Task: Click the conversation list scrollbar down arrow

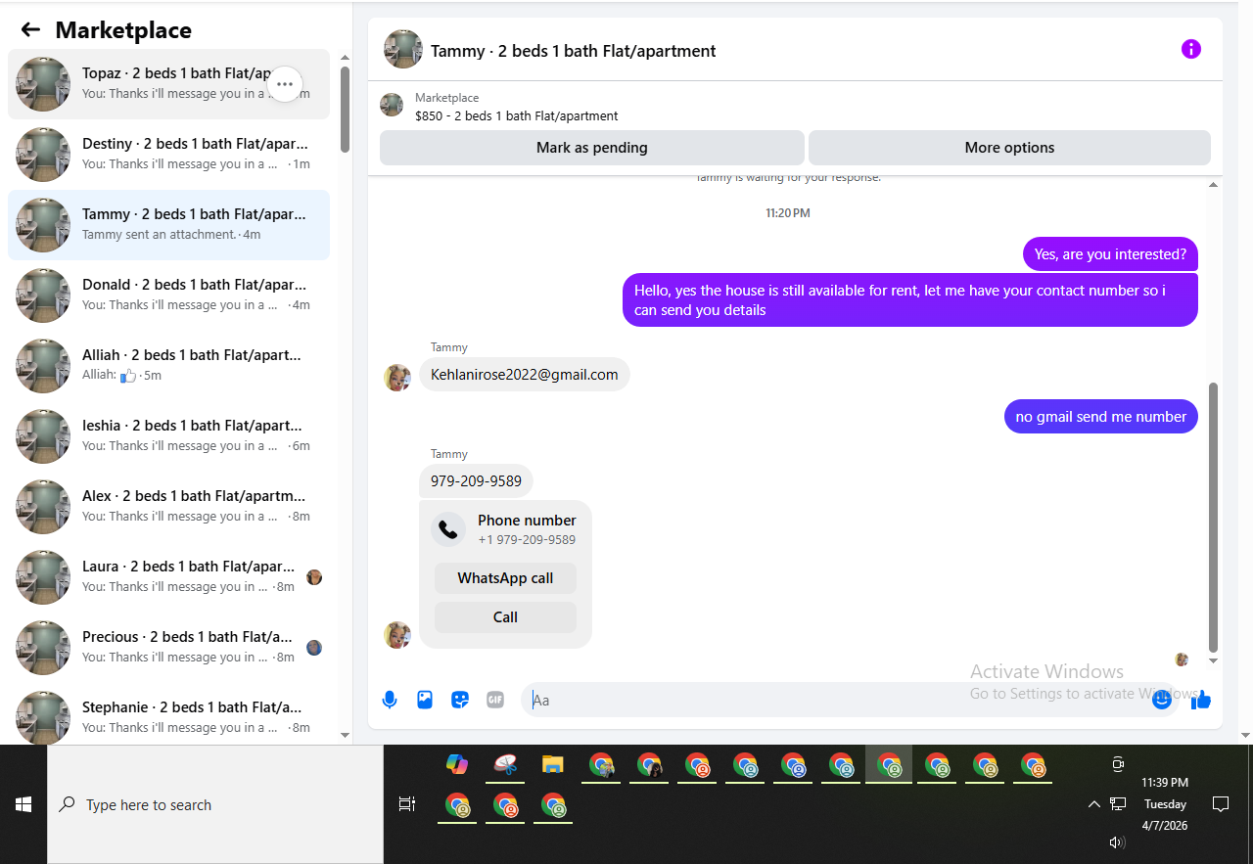Action: (345, 735)
